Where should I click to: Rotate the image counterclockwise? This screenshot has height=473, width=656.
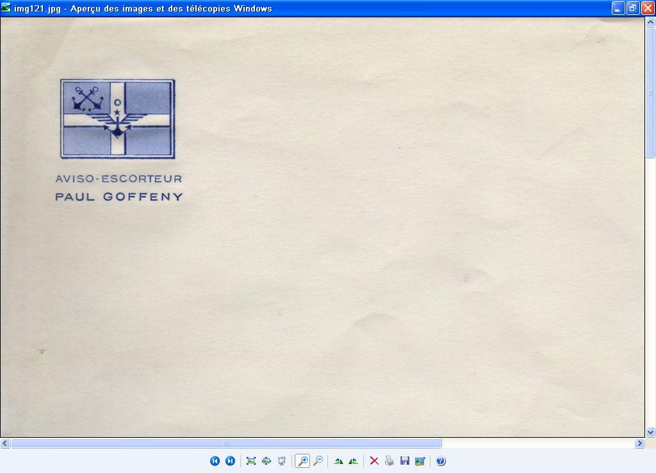(x=353, y=461)
